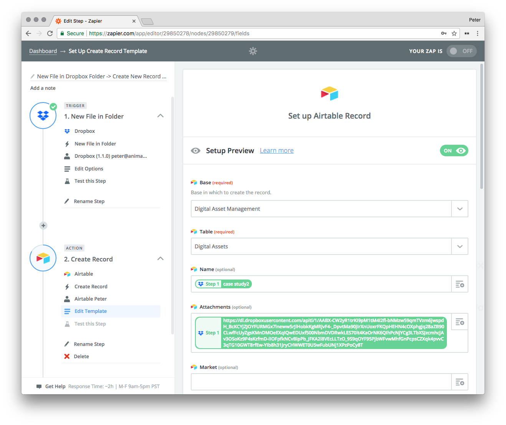Click the Dropbox trigger step circle icon

point(43,116)
